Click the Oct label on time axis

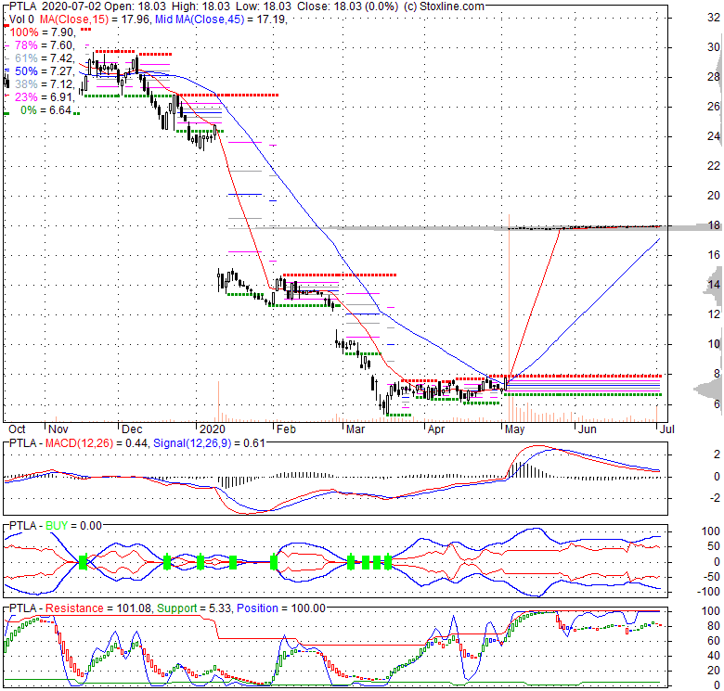tap(17, 429)
